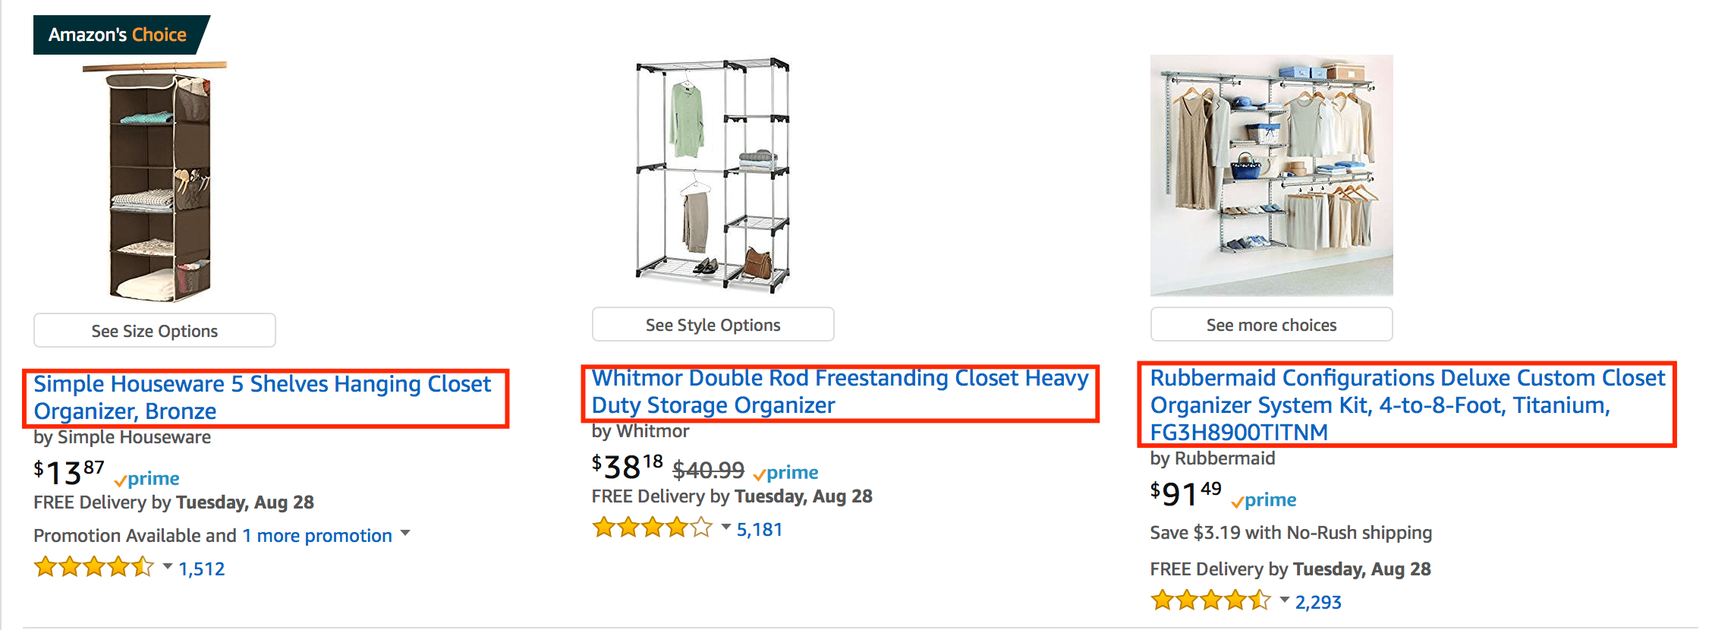Open Whitmor Double Rod Freestanding Closet link
1712x630 pixels.
(839, 392)
